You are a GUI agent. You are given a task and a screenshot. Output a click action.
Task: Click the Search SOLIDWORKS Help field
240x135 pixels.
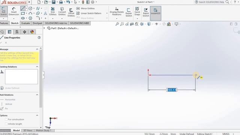pyautogui.click(x=211, y=2)
